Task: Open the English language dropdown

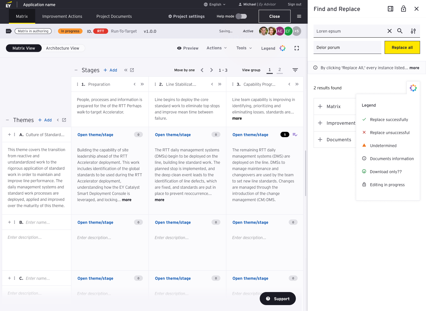Action: 215,4
